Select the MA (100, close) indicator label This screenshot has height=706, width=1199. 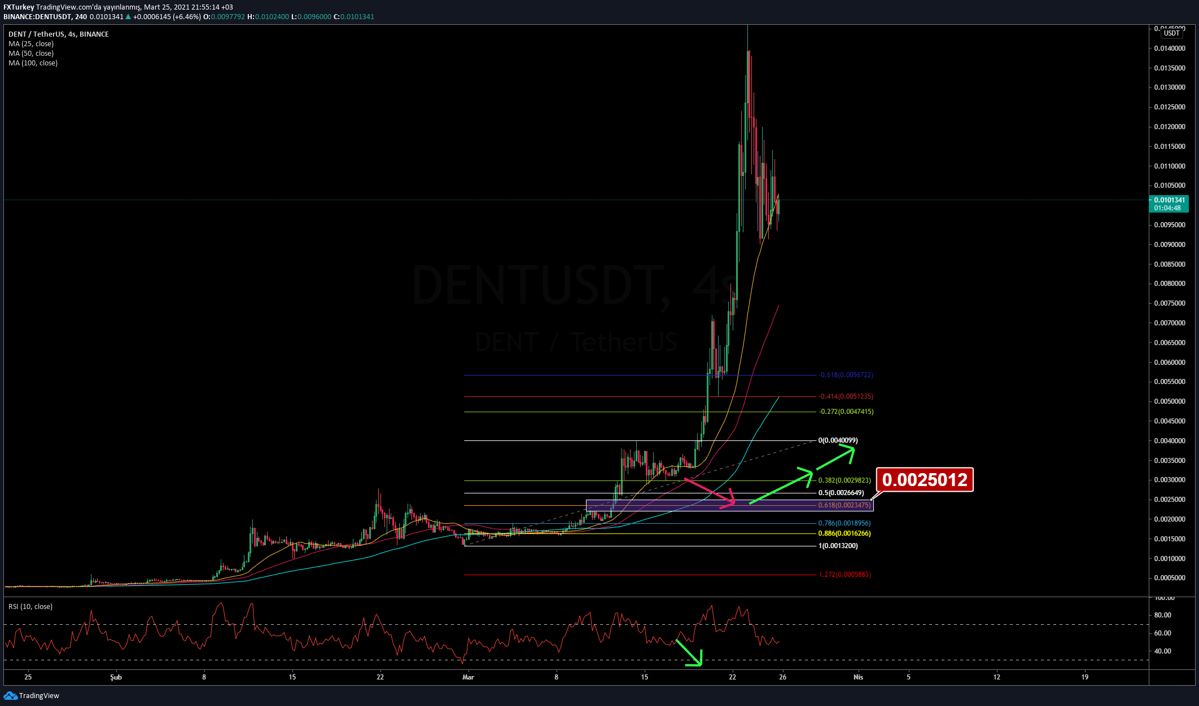tap(33, 63)
